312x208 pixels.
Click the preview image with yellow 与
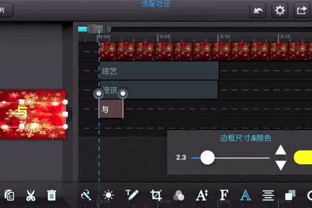pyautogui.click(x=33, y=114)
